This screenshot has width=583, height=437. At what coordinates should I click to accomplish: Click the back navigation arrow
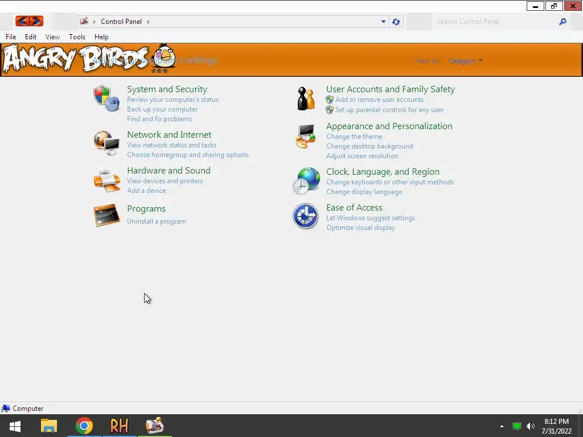point(22,21)
